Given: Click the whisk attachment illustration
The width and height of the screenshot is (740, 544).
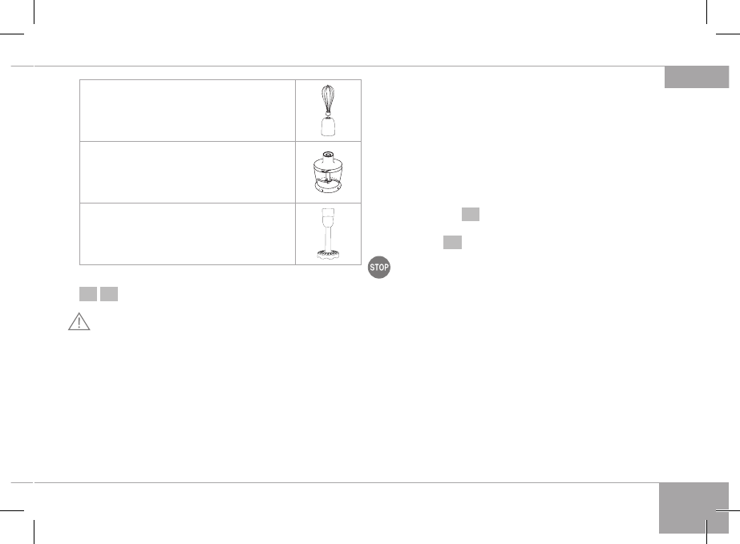Looking at the screenshot, I should [x=328, y=110].
